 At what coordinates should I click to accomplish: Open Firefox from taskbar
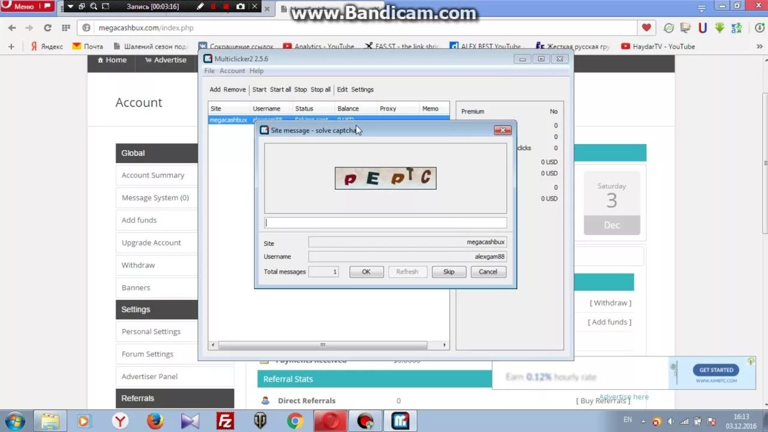(155, 421)
